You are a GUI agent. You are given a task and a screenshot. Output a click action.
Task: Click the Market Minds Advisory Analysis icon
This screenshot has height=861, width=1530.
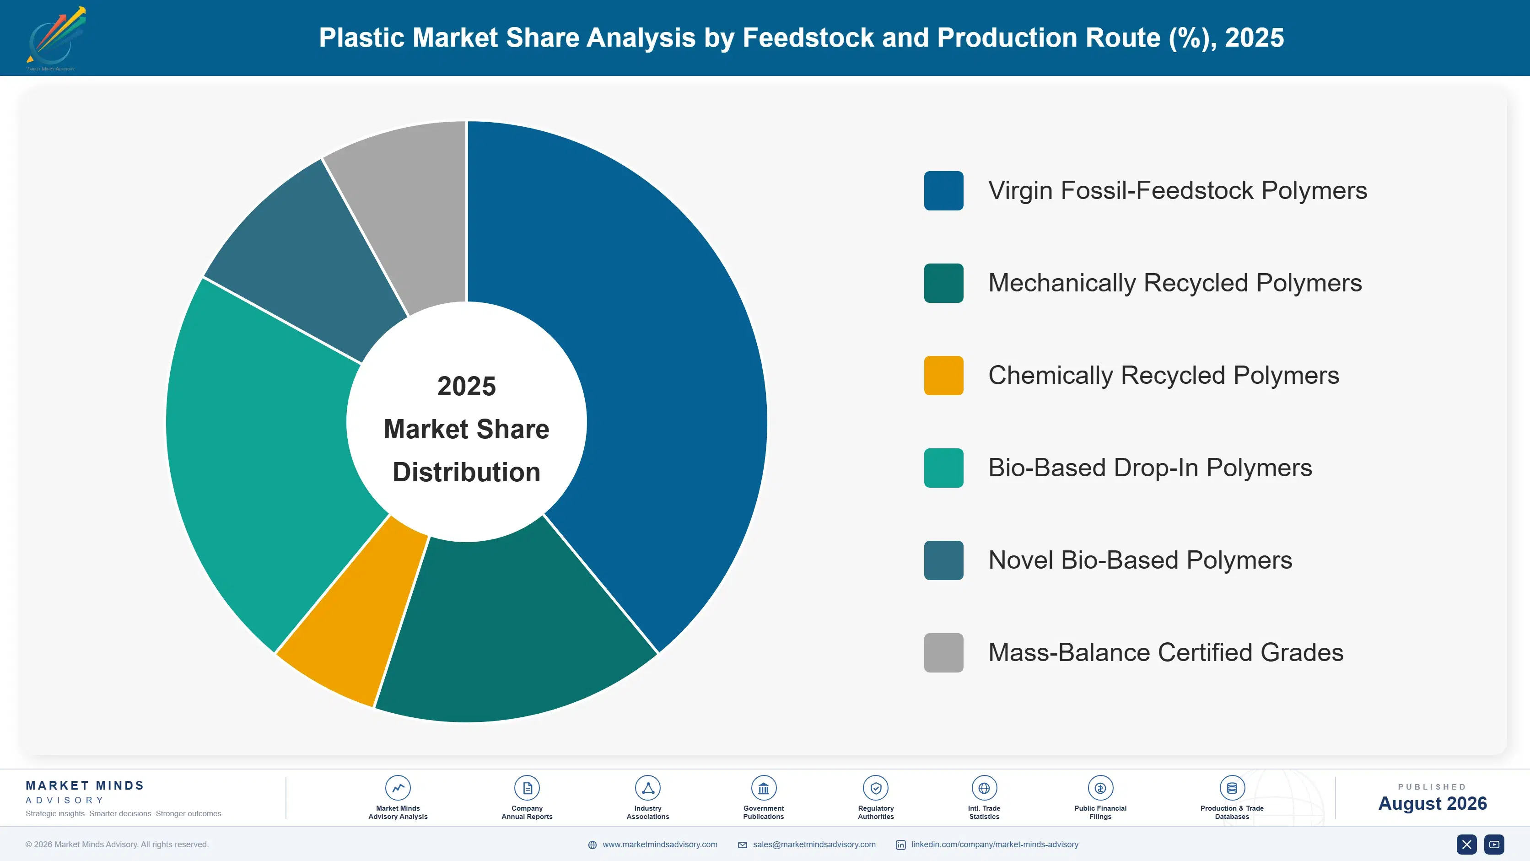pos(398,788)
